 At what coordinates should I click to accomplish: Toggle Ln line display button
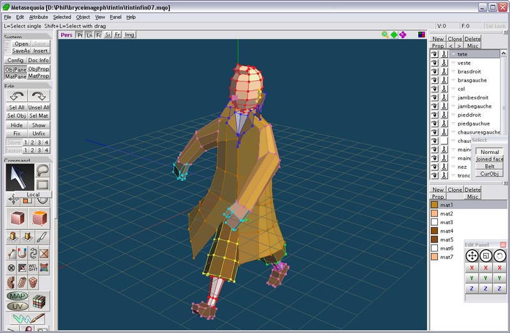click(89, 35)
